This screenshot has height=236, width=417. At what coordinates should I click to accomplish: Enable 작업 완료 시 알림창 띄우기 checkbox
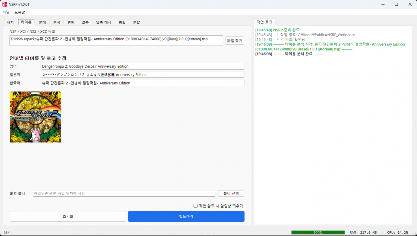pos(195,206)
